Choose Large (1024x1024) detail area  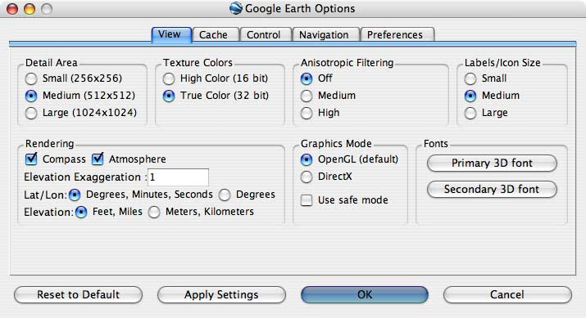pos(31,113)
